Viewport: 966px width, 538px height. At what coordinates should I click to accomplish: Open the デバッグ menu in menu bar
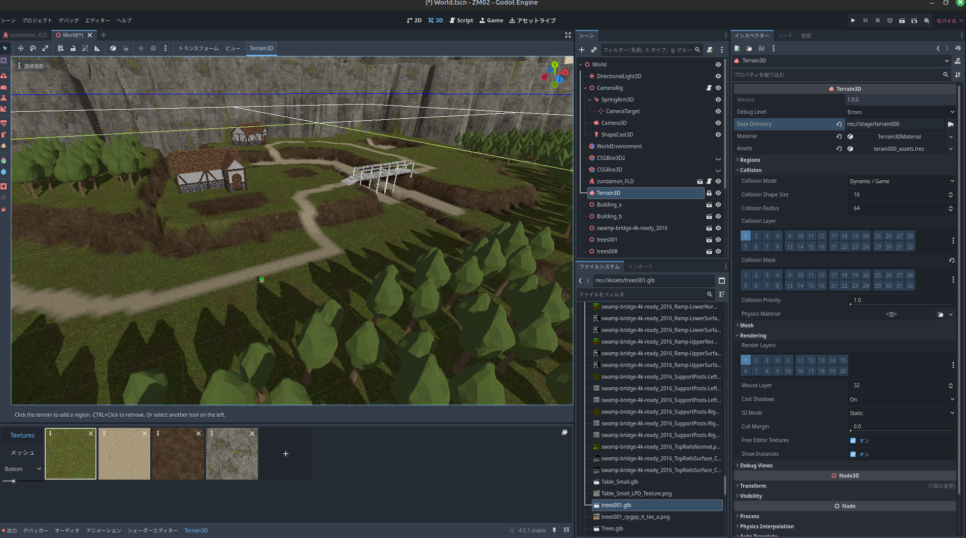[69, 20]
